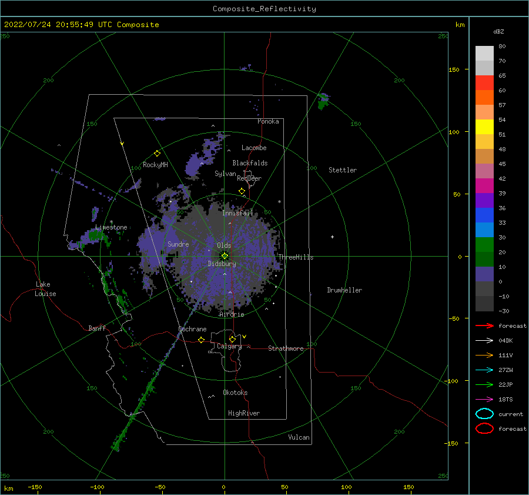Click the Vulcan label
Viewport: 529px width, 495px height.
click(x=299, y=437)
